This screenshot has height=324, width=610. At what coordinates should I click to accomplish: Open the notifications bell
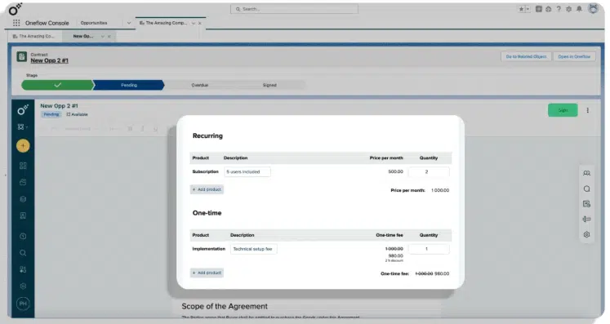579,9
